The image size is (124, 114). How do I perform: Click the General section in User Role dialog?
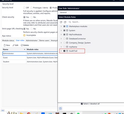[63, 13]
